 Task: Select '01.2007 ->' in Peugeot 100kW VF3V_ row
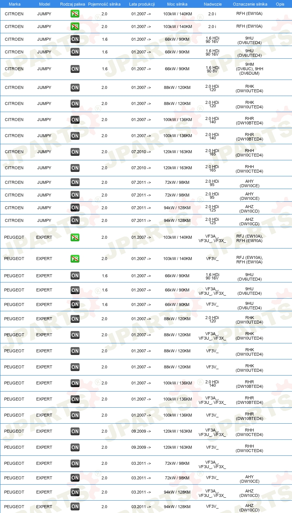[x=141, y=415]
